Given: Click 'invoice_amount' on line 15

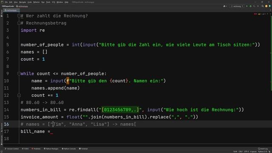Looking at the screenshot, I should pos(40,117).
